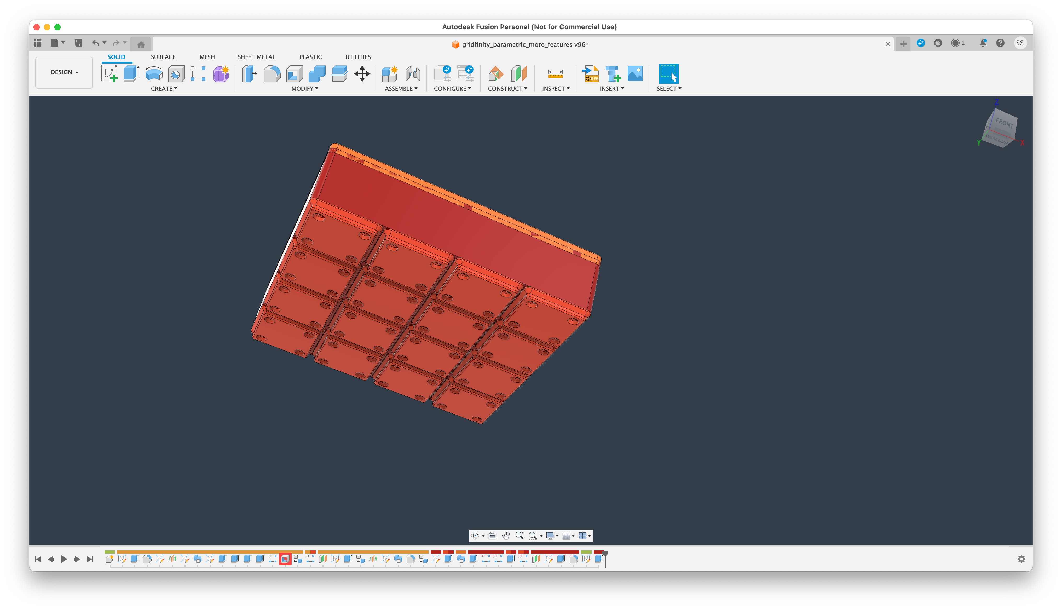Click the Configuration Table icon
This screenshot has height=610, width=1062.
(465, 74)
